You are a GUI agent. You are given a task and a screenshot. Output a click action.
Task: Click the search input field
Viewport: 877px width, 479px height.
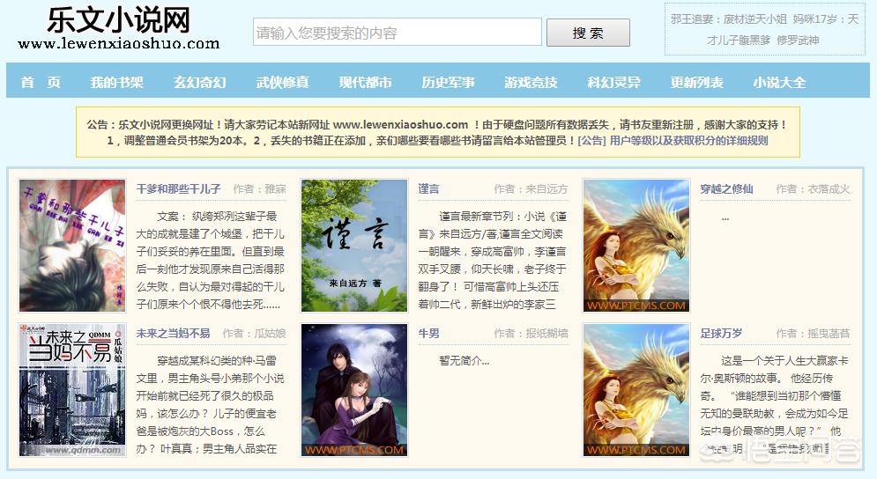click(x=398, y=33)
